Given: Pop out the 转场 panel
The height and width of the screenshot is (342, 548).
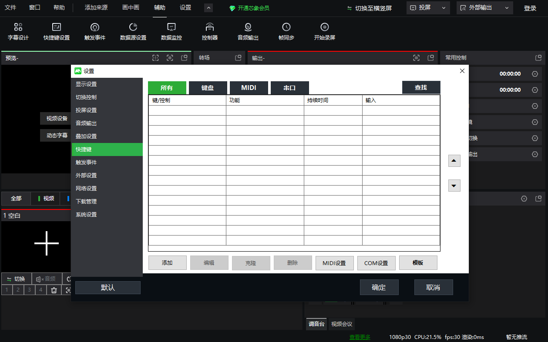Looking at the screenshot, I should pyautogui.click(x=238, y=58).
